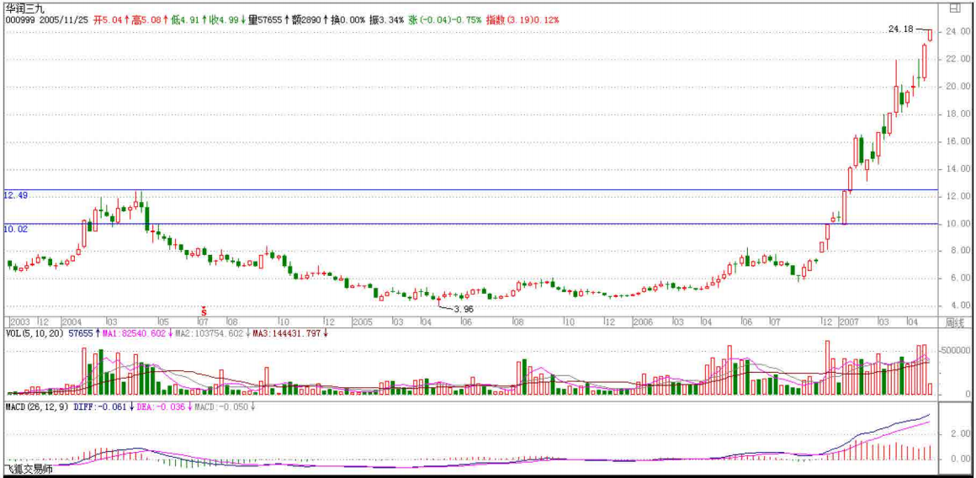Image resolution: width=976 pixels, height=478 pixels.
Task: Click the 2007 year marker on timeline
Action: [847, 322]
